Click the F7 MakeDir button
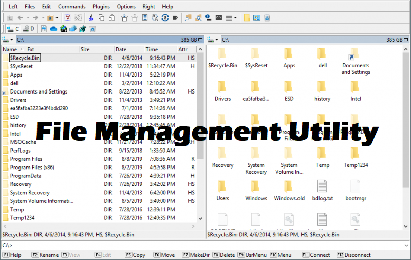 point(196,255)
